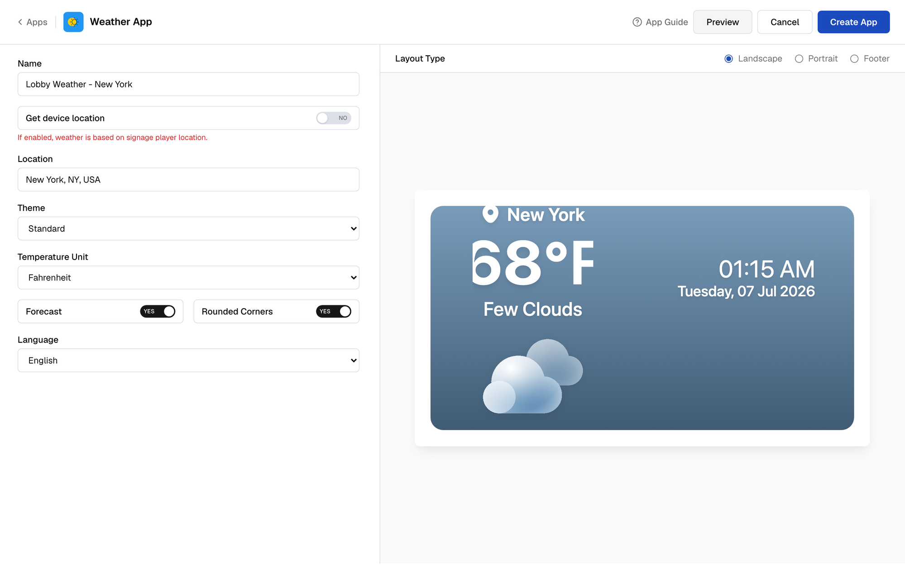
Task: Click the App Guide question mark icon
Action: pos(637,22)
